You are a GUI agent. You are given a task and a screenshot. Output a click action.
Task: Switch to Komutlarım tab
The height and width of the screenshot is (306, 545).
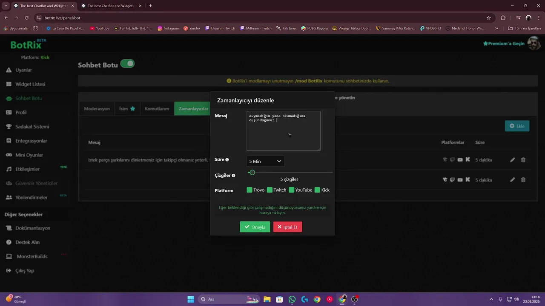157,108
